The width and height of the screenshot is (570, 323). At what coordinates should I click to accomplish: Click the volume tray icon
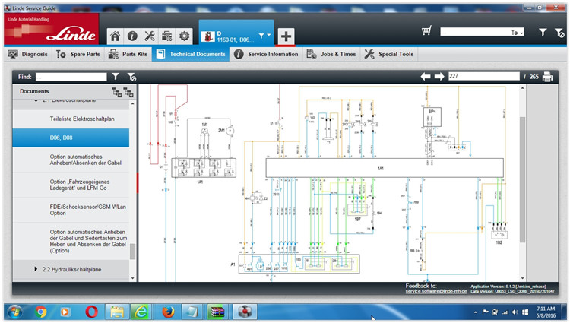tap(515, 312)
